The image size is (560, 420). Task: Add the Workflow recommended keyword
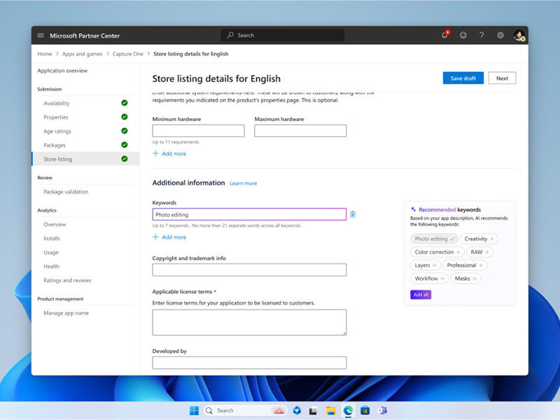(x=429, y=278)
